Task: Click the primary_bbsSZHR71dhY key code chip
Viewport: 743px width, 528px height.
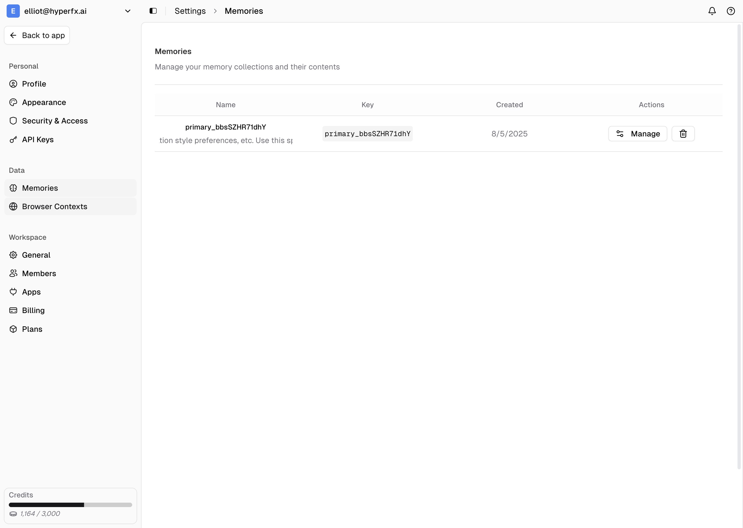Action: coord(367,134)
